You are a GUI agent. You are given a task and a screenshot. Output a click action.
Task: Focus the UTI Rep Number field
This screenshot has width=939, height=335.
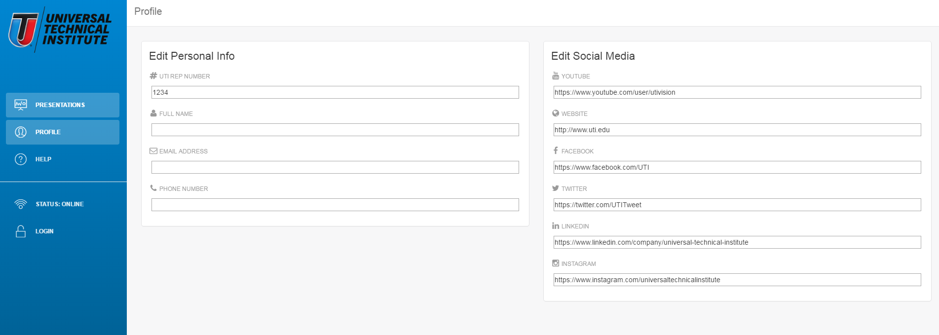pos(335,92)
